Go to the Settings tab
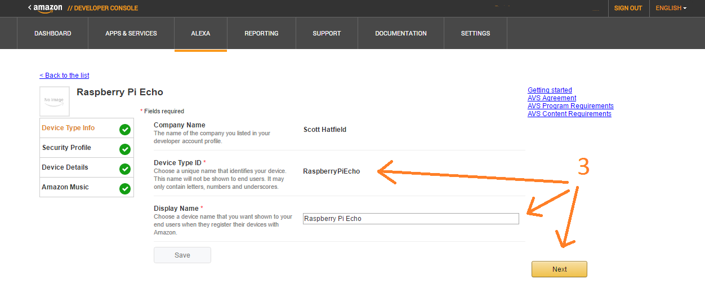Viewport: 705px width, 301px height. (x=475, y=33)
